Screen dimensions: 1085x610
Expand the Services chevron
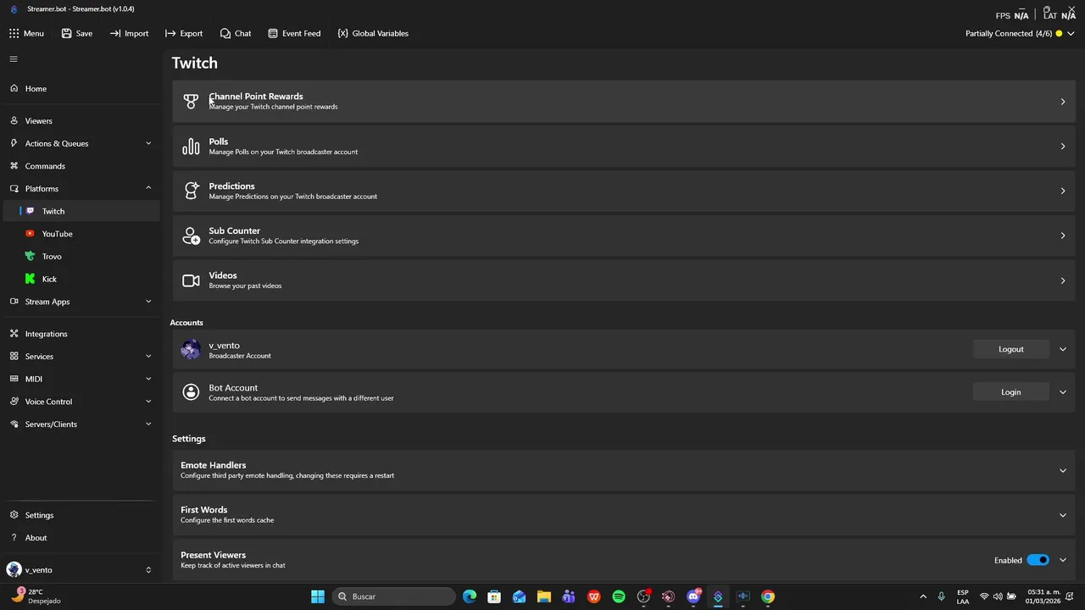click(x=148, y=357)
